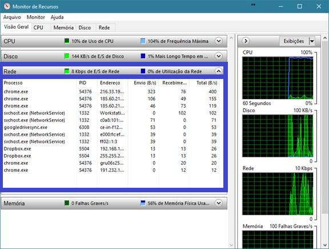Screen dimensions: 329x249
Task: Click the blue network utilization indicator square
Action: tap(143, 71)
